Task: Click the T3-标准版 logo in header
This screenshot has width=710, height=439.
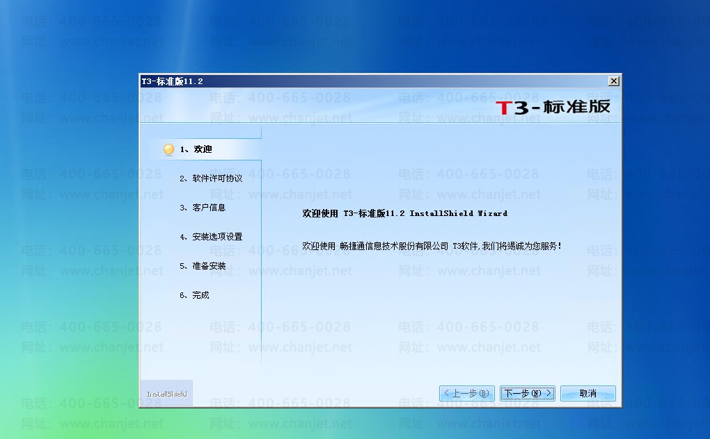Action: click(x=553, y=107)
